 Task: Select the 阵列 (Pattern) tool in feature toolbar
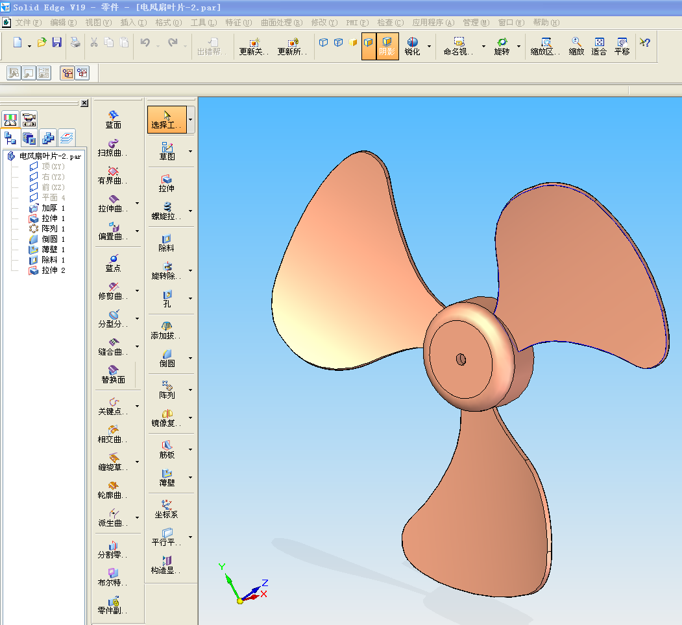tap(167, 390)
